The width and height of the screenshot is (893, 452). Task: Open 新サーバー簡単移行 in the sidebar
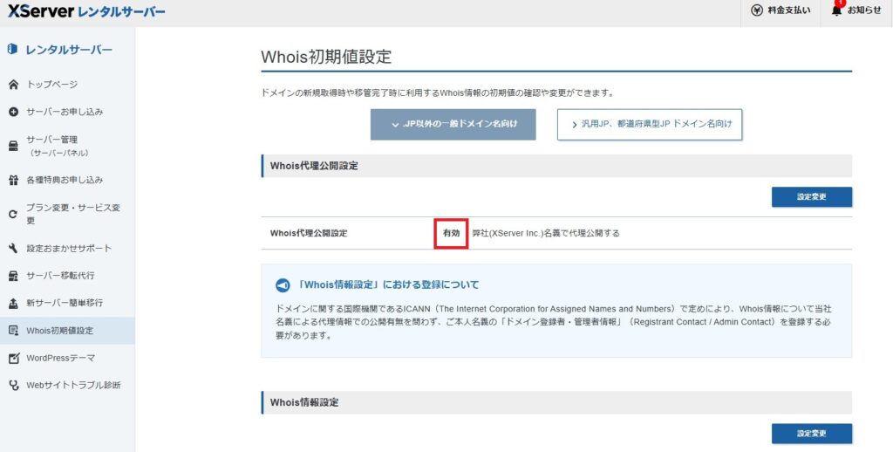65,303
